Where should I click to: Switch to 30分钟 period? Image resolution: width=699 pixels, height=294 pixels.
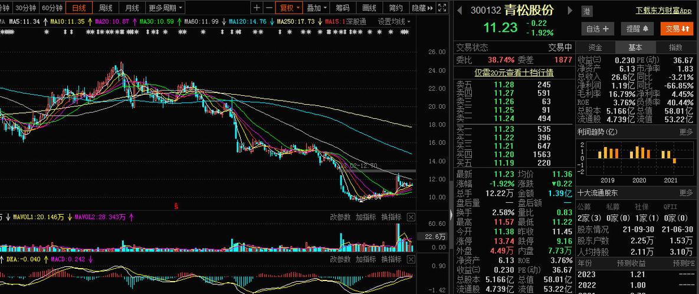[x=25, y=8]
